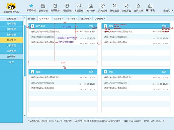The width and height of the screenshot is (174, 130).
Task: Click the sidebar scroll down arrow
Action: coord(25,116)
